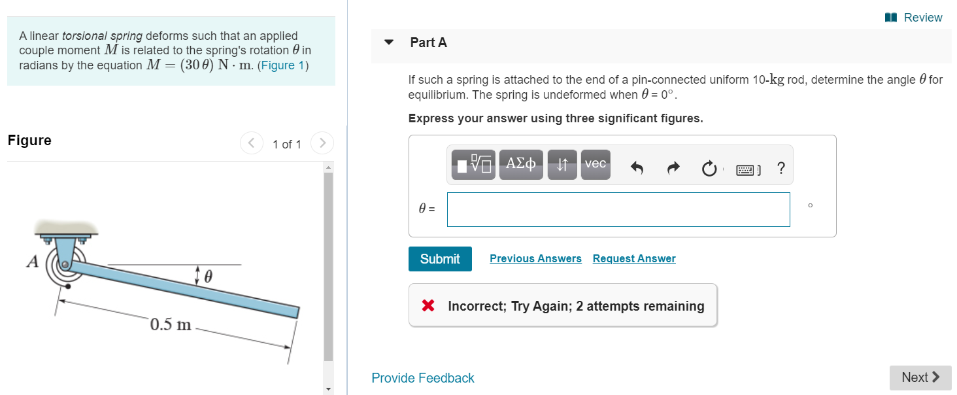Click the next figure chevron arrow
The height and width of the screenshot is (395, 957).
click(x=322, y=143)
